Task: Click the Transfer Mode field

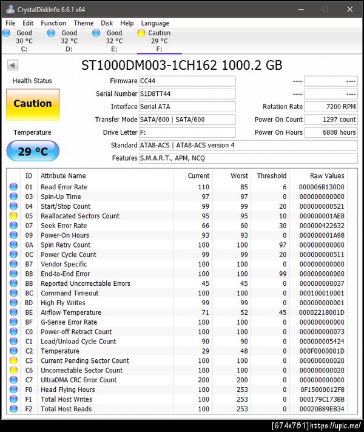Action: pos(187,120)
